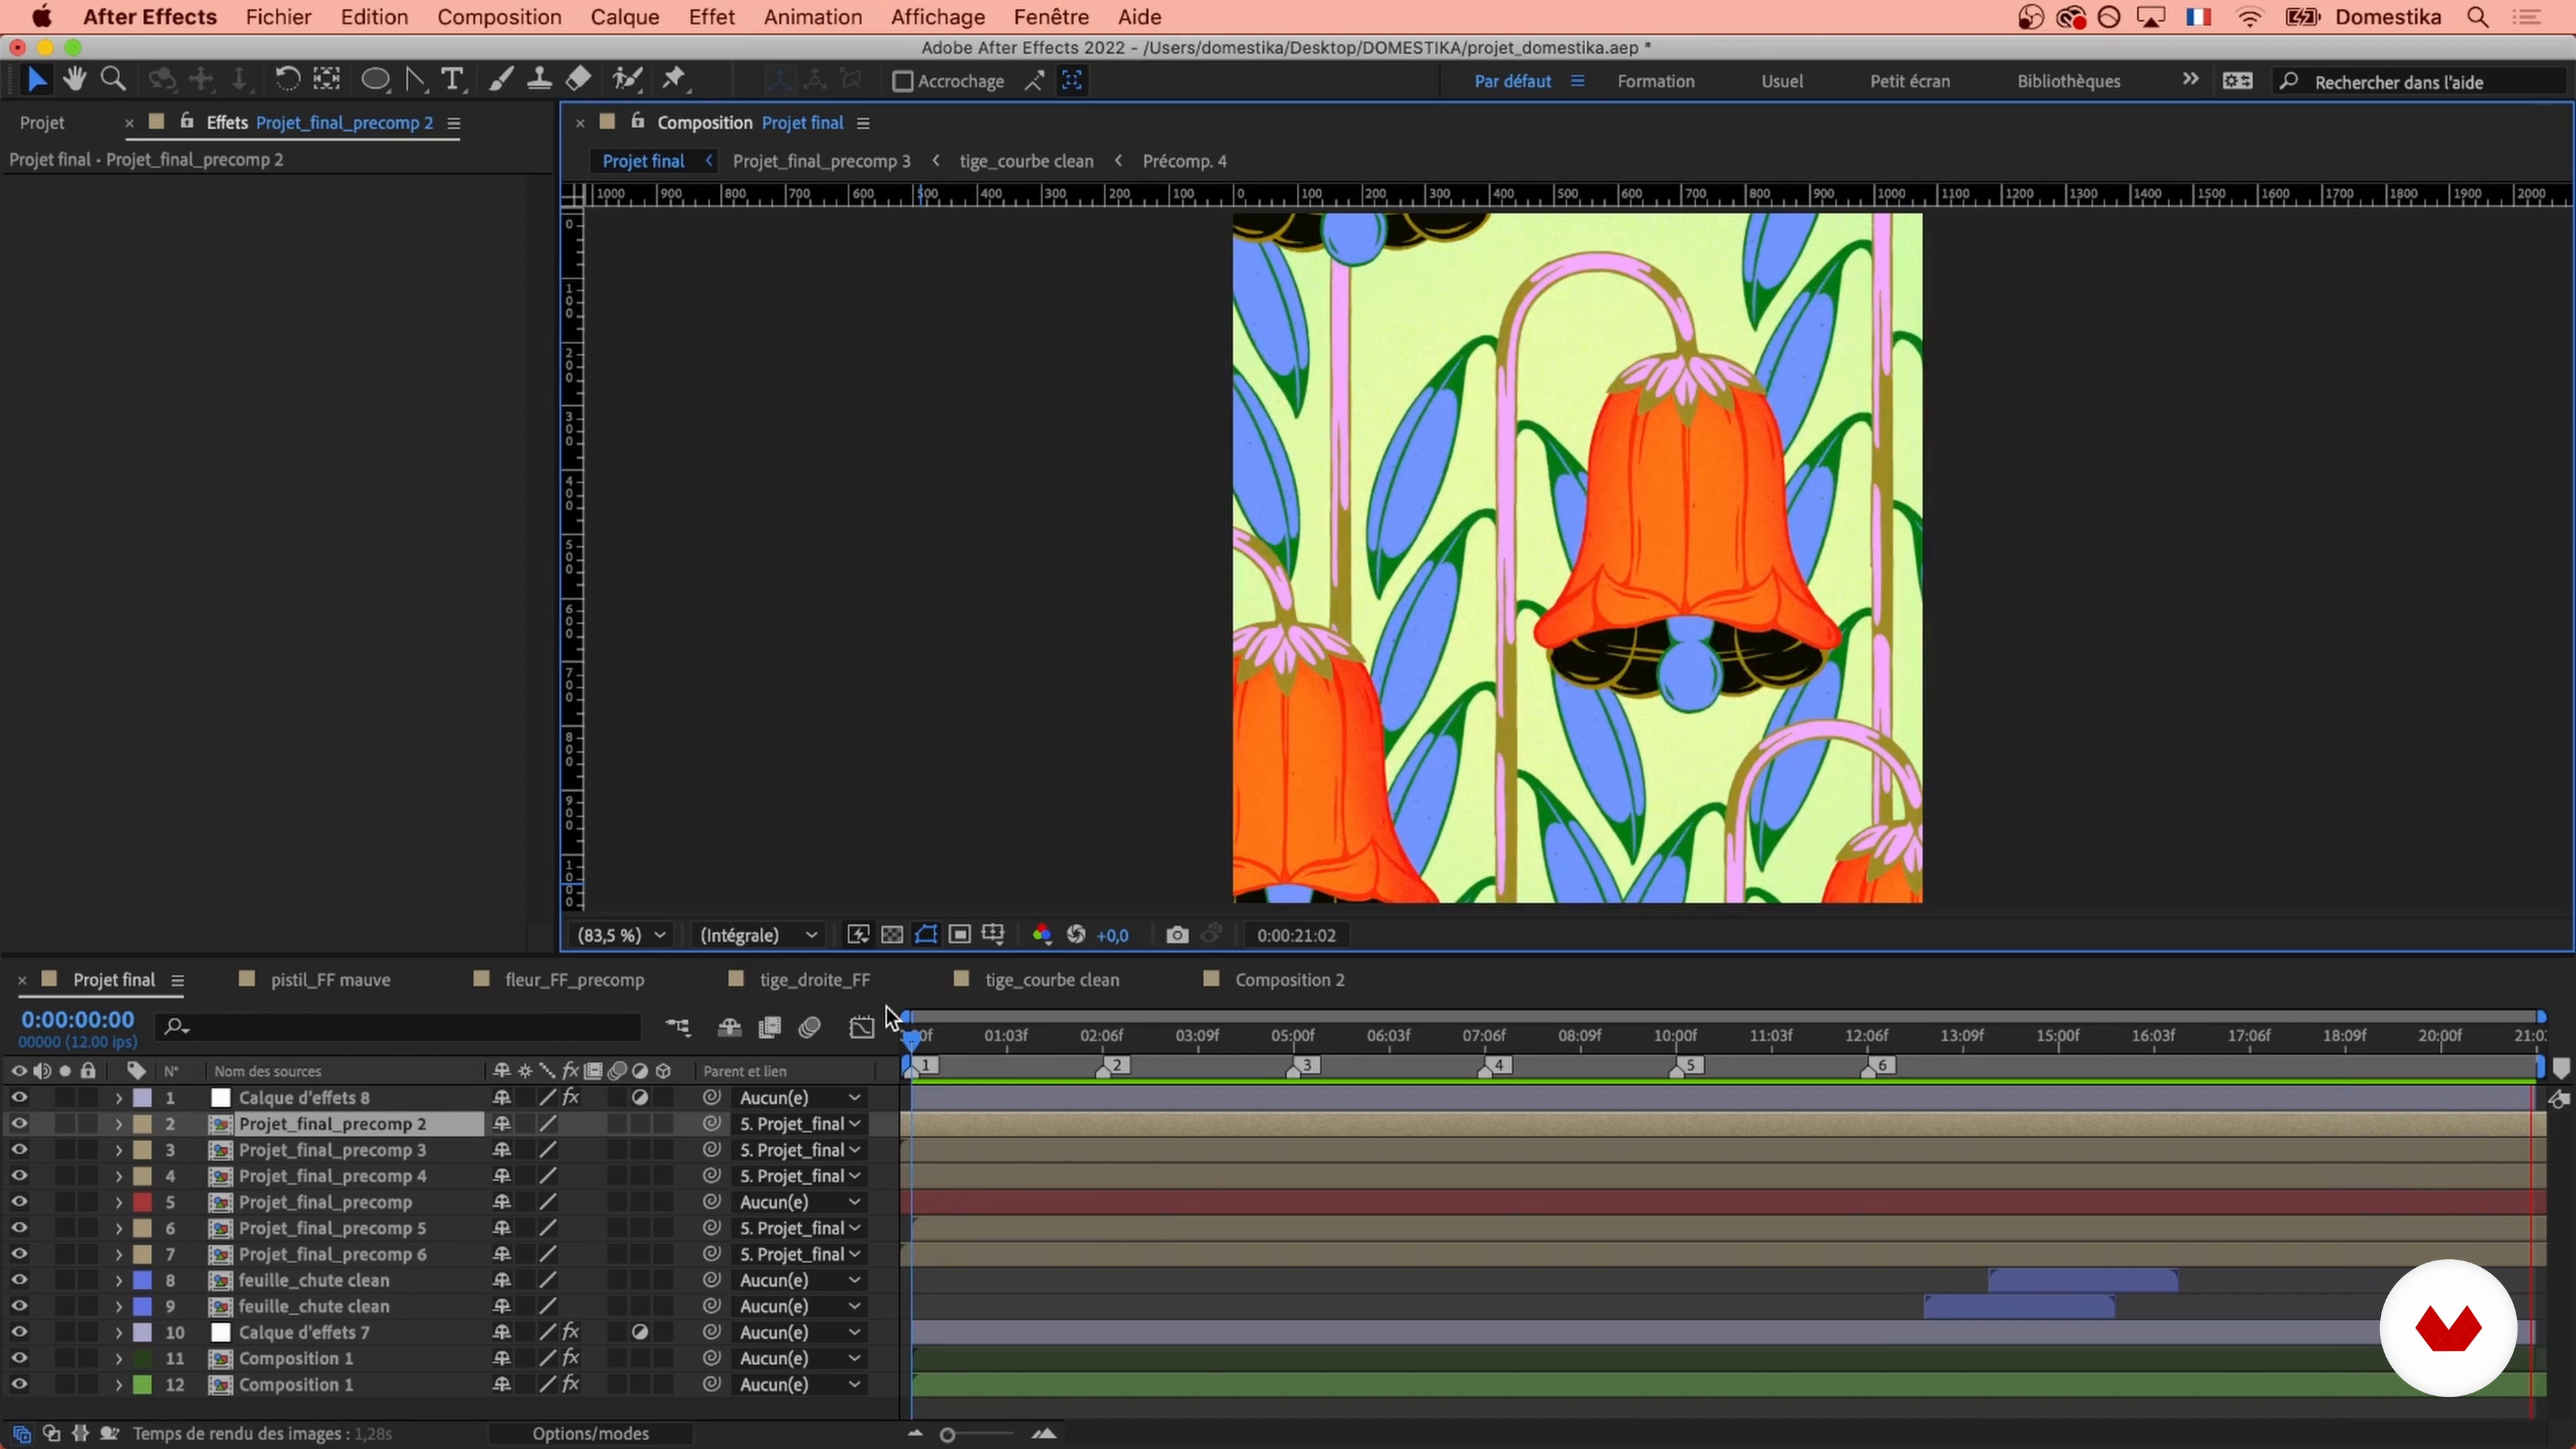Hide layer 8 feuille_chute clean
Viewport: 2576px width, 1449px height.
pyautogui.click(x=19, y=1280)
